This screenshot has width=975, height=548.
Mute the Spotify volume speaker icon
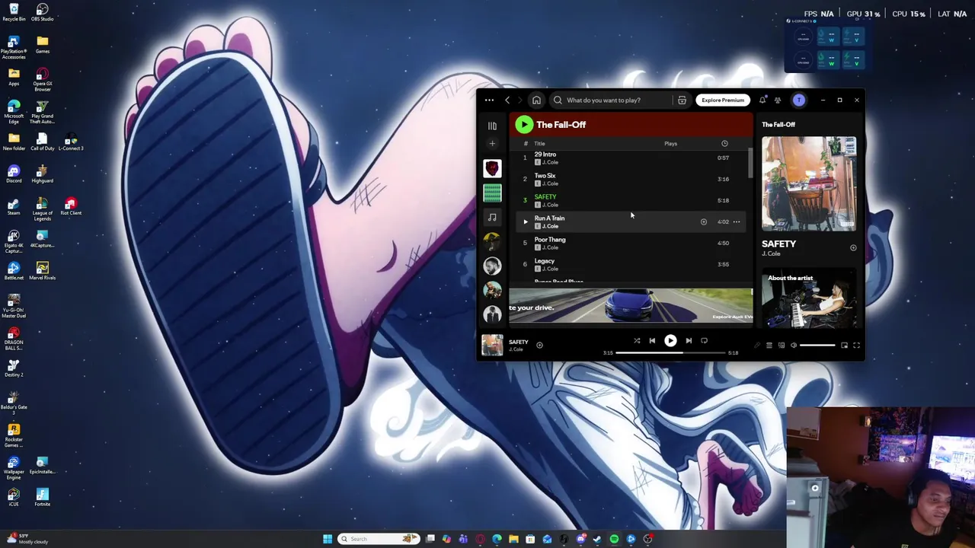[x=793, y=346]
